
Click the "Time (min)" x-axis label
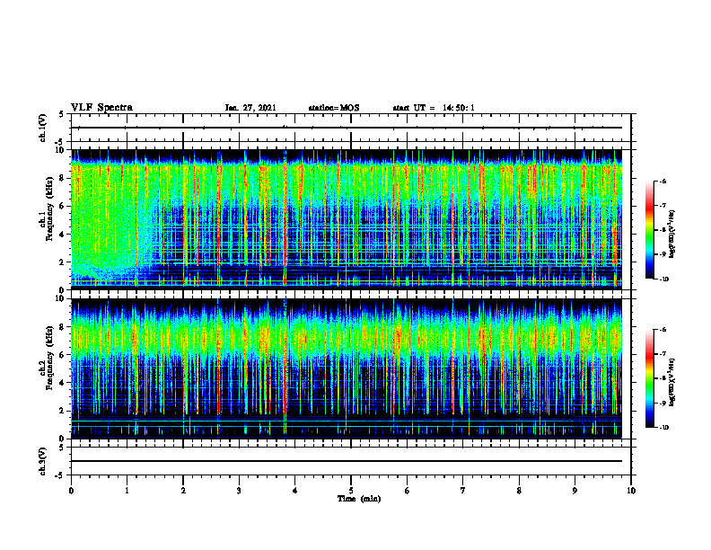(359, 499)
